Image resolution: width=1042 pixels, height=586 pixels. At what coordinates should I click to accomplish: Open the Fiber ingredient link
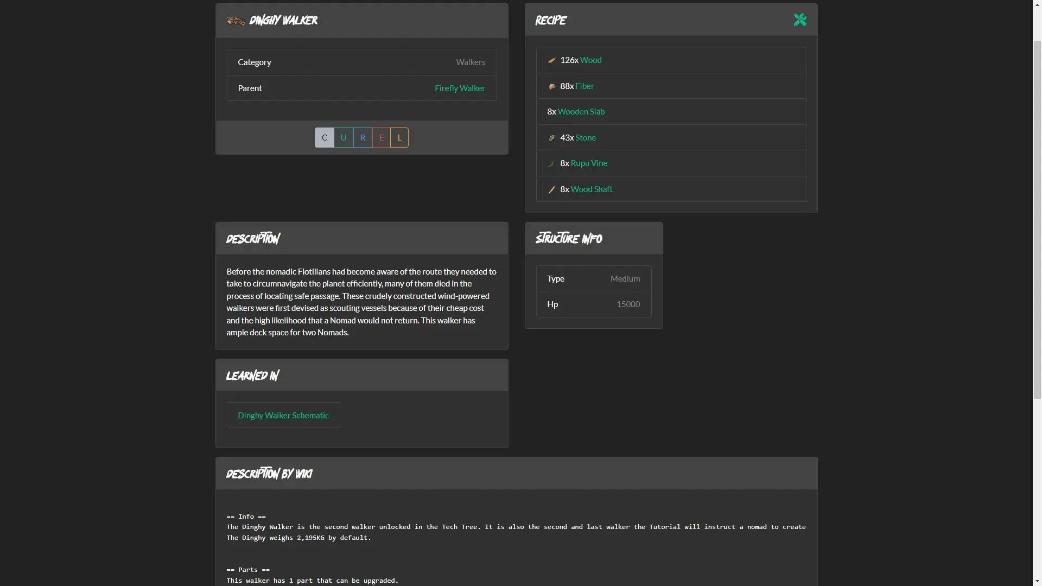[584, 86]
